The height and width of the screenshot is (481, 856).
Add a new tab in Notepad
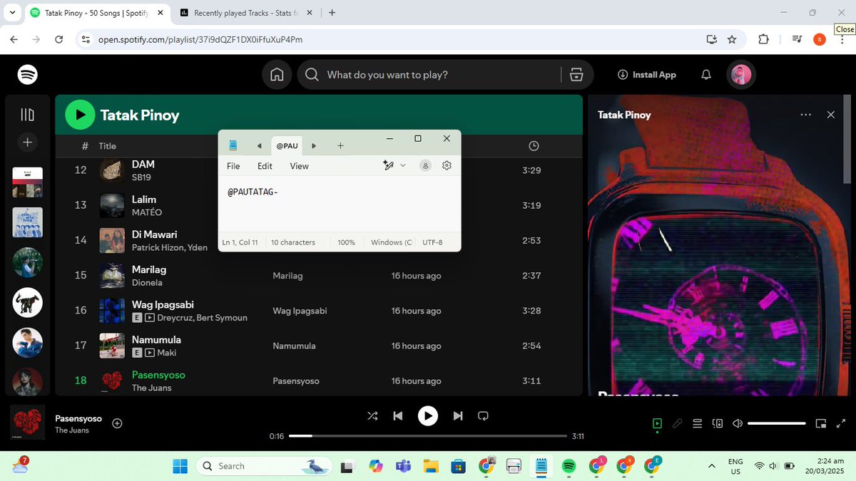pyautogui.click(x=340, y=146)
